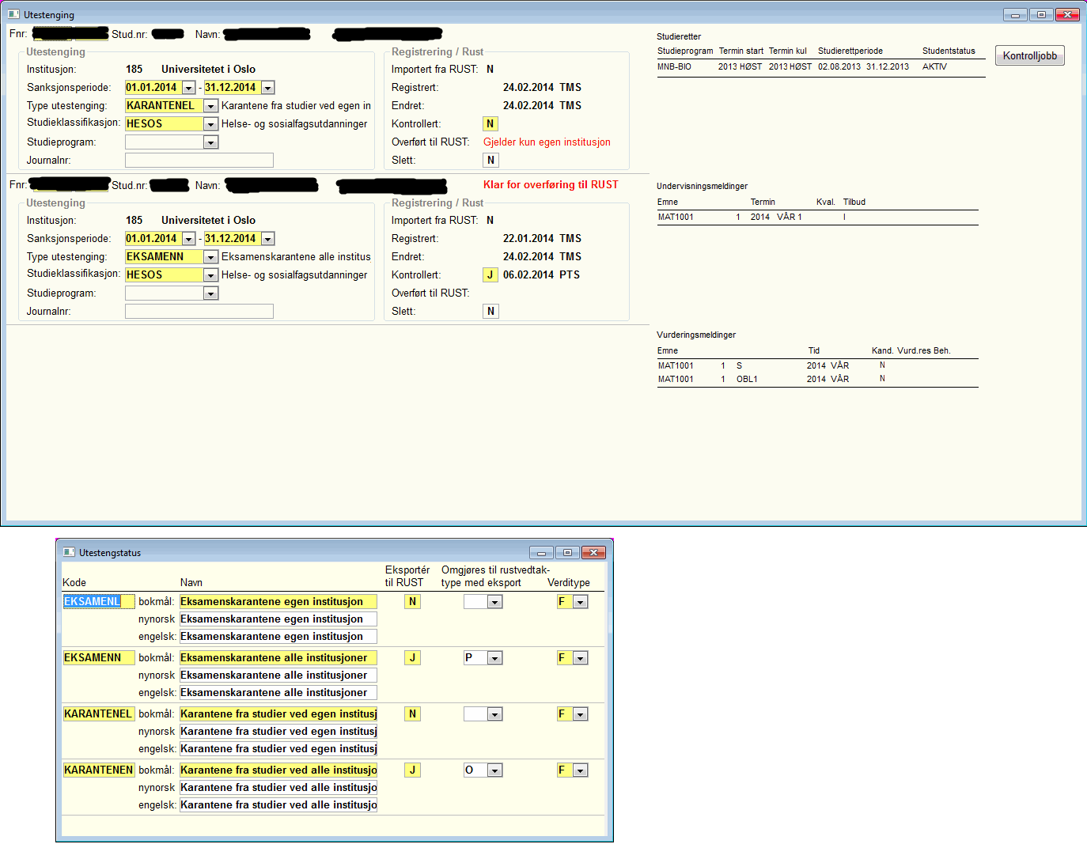
Task: Click the EKSAMENN code field in Utestengstatus
Action: [99, 658]
